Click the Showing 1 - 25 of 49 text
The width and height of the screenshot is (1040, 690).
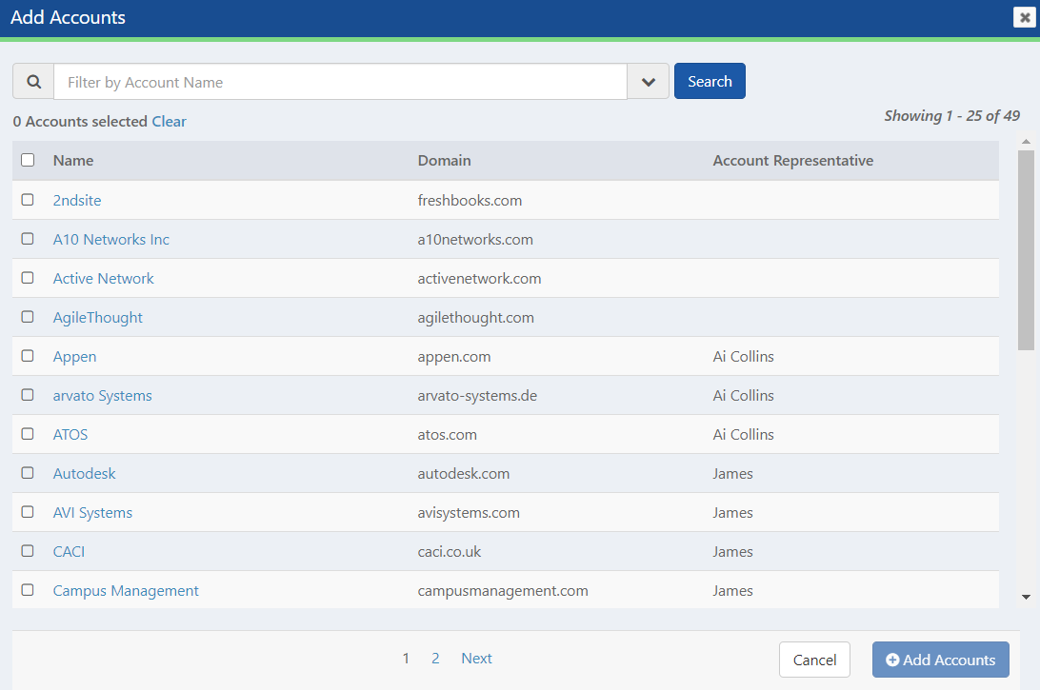point(951,116)
